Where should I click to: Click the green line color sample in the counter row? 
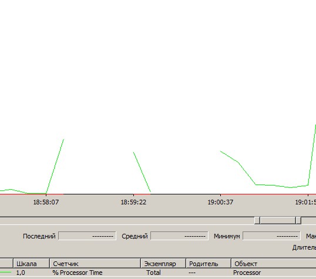click(x=6, y=273)
